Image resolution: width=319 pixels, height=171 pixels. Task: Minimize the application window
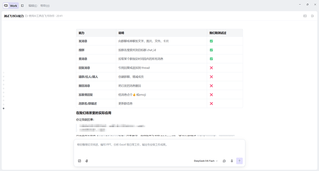coord(300,5)
